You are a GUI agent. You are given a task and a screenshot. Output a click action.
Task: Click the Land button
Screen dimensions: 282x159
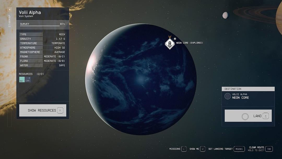248,116
